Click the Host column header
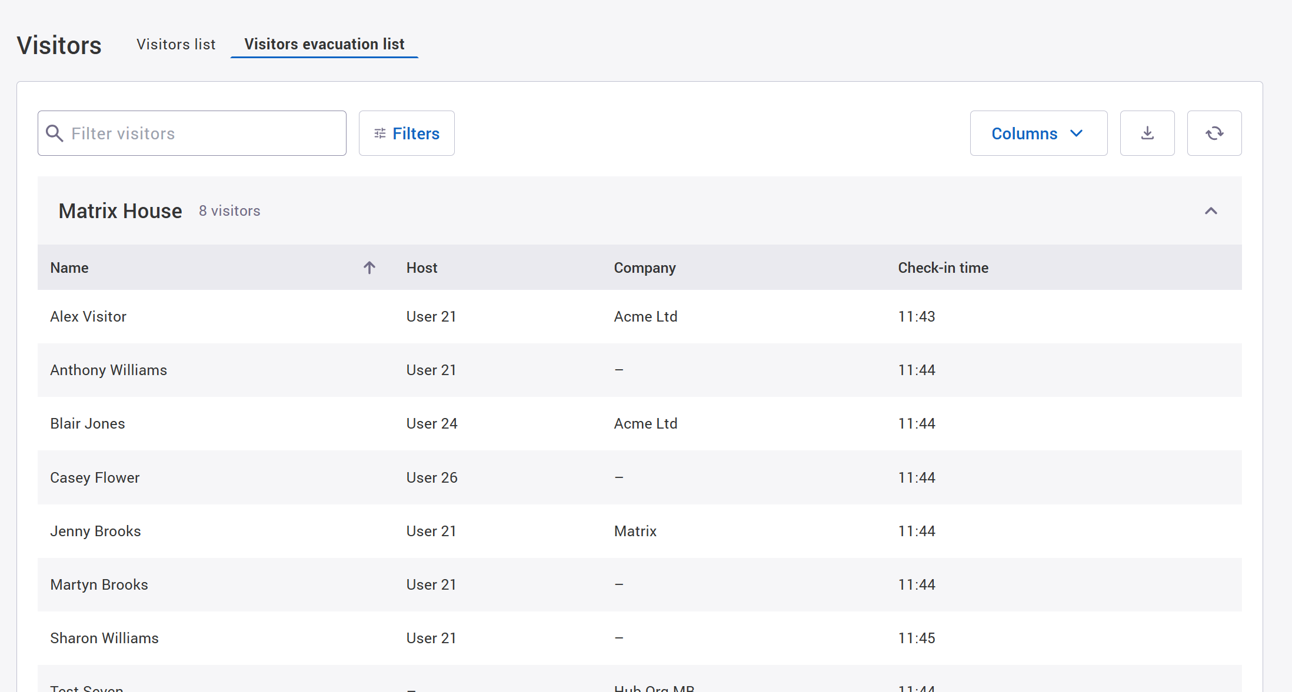Screen dimensions: 1292x692 coord(422,268)
